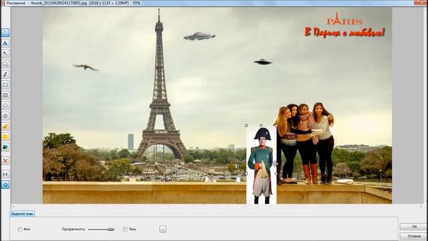Choose the yellow highlighter pen tool

[5, 127]
